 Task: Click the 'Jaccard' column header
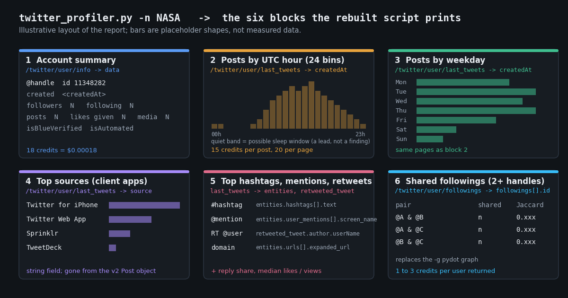(x=530, y=205)
